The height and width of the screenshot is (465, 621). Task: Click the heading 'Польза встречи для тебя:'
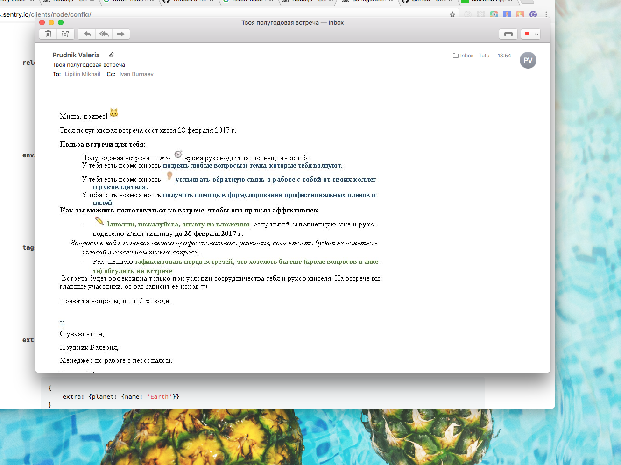coord(103,144)
